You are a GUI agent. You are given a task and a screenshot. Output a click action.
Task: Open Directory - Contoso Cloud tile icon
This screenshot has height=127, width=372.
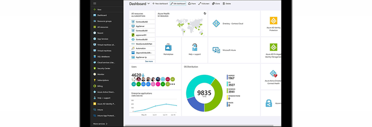point(216,23)
